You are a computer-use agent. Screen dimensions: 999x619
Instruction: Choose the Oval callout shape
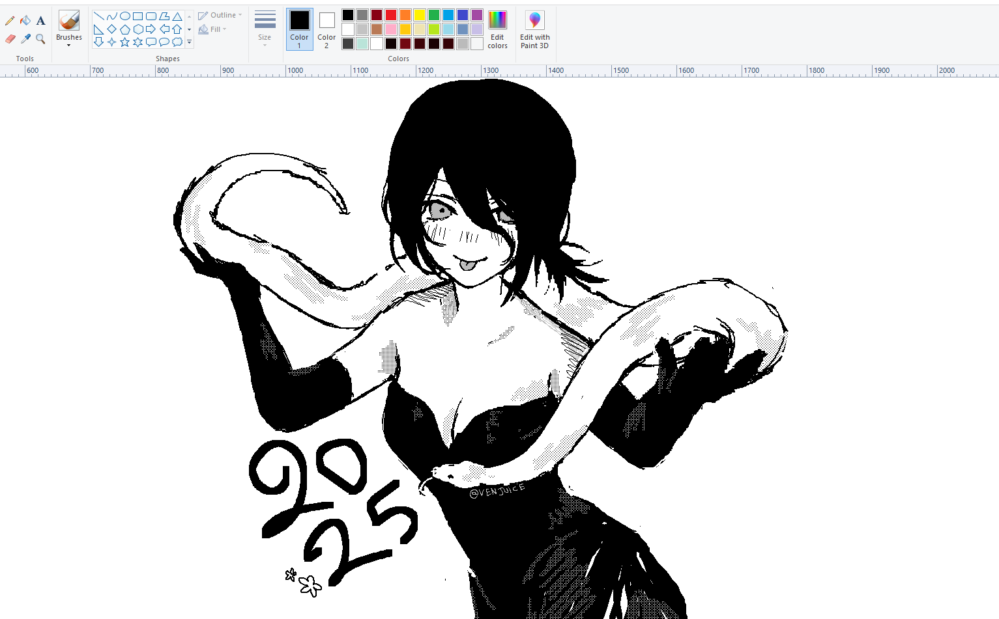tap(164, 42)
